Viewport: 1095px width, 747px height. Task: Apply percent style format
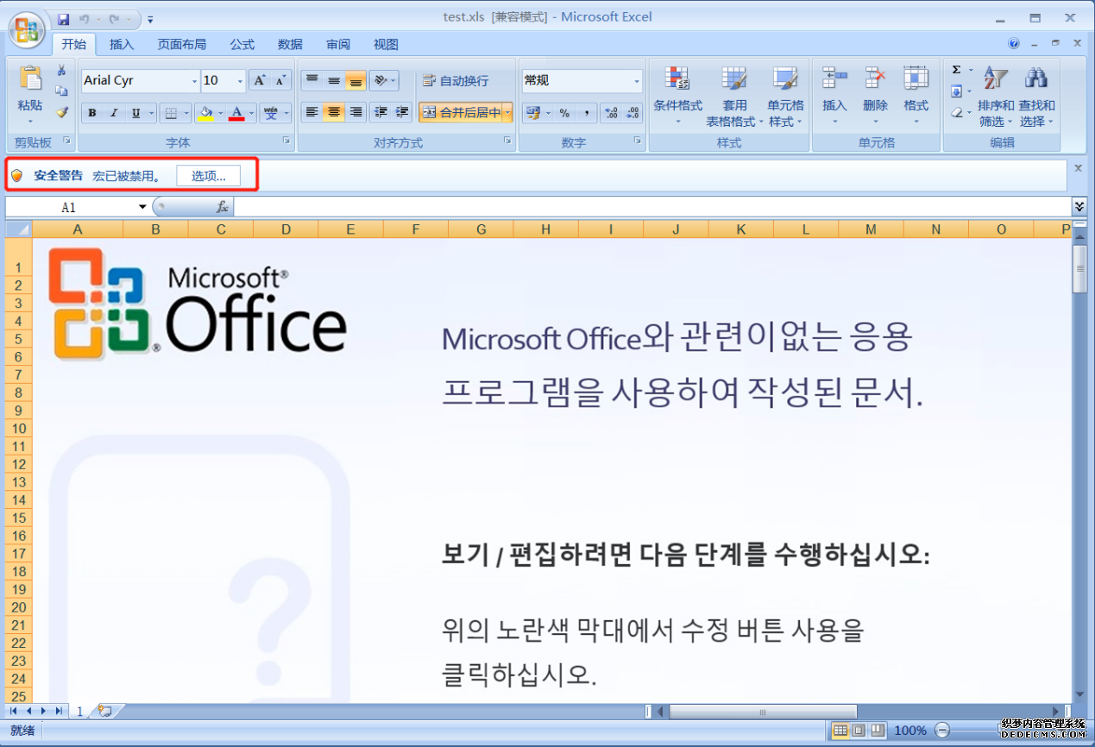[x=564, y=113]
